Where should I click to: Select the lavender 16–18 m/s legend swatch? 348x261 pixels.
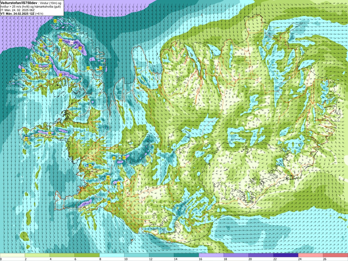(x=211, y=255)
